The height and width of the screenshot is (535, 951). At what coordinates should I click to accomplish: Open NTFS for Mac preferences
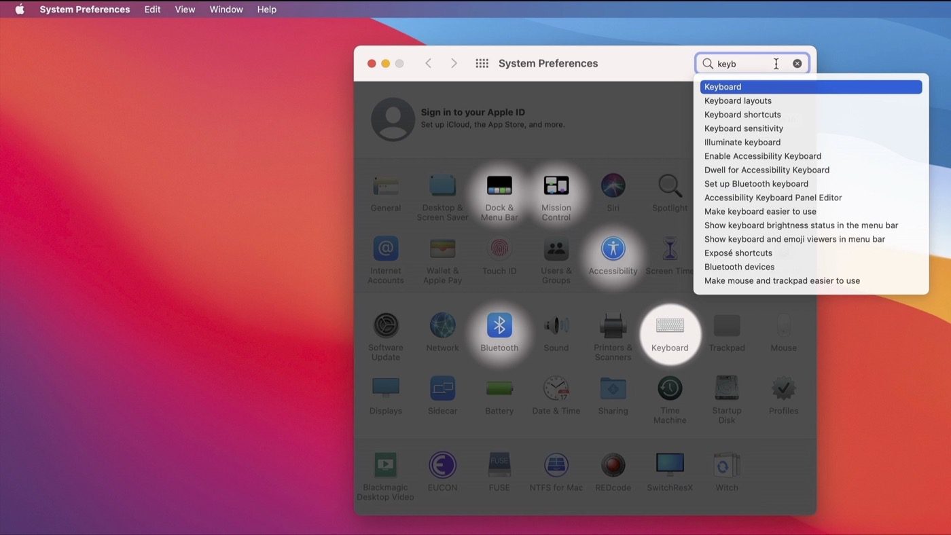coord(556,465)
